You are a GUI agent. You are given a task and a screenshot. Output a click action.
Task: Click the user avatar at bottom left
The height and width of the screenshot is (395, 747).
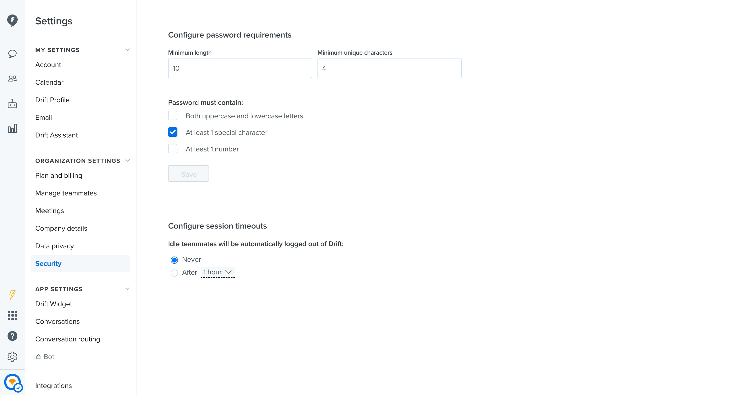coord(13,383)
